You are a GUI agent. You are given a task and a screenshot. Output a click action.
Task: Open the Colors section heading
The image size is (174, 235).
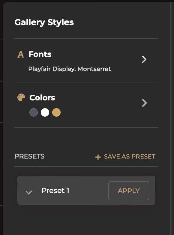click(x=42, y=98)
